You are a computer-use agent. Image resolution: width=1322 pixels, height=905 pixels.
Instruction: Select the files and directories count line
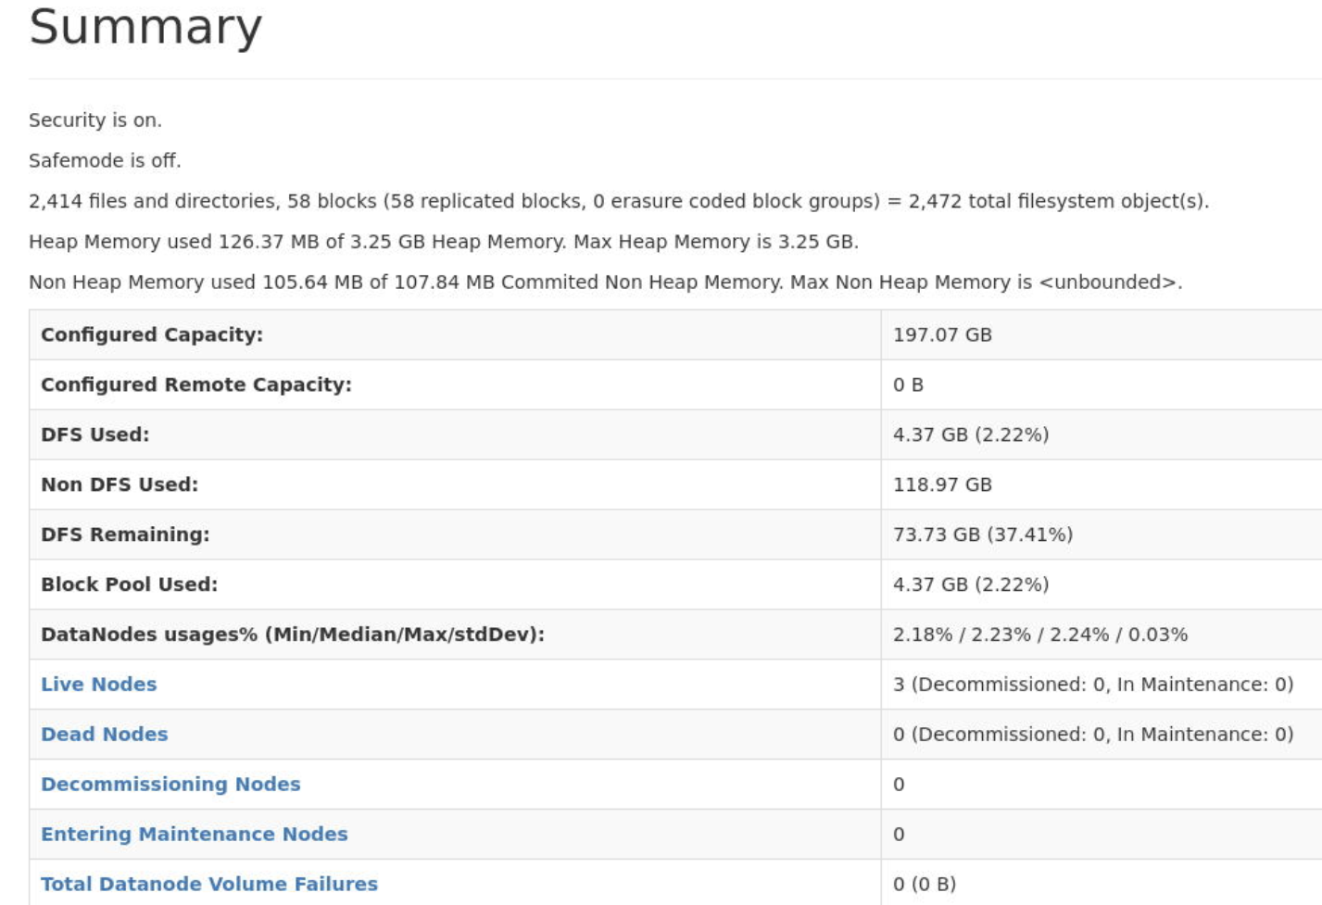tap(618, 201)
